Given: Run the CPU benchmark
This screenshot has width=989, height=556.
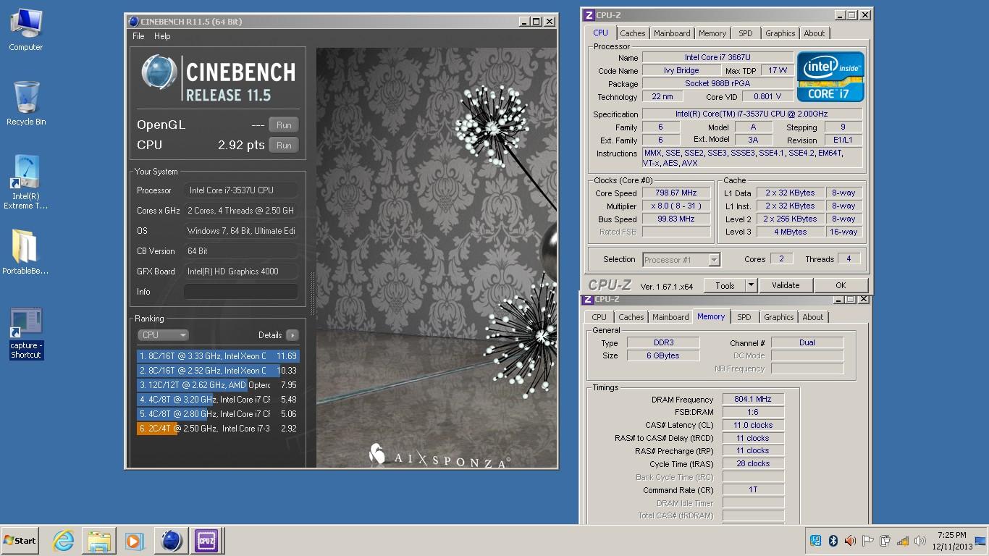Looking at the screenshot, I should [284, 146].
